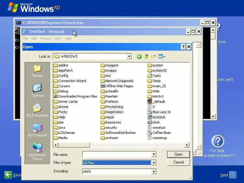244x183 pixels.
Task: Open the Help menu in Notepad
Action: (68, 38)
